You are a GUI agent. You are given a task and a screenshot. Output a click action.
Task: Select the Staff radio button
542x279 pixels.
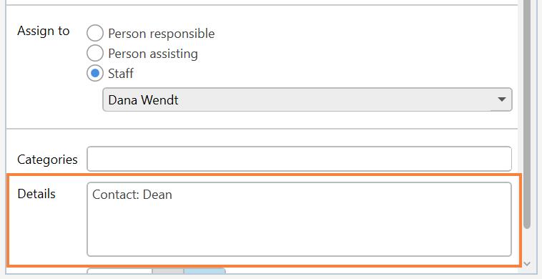point(94,73)
